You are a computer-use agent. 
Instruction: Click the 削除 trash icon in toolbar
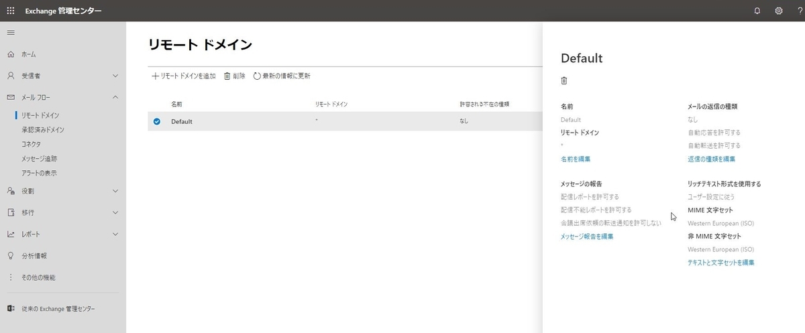tap(227, 76)
